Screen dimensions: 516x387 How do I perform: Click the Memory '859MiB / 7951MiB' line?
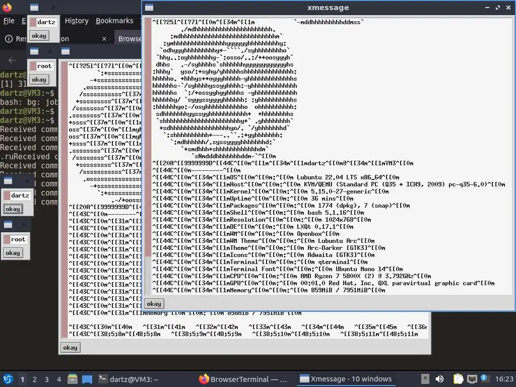point(269,290)
